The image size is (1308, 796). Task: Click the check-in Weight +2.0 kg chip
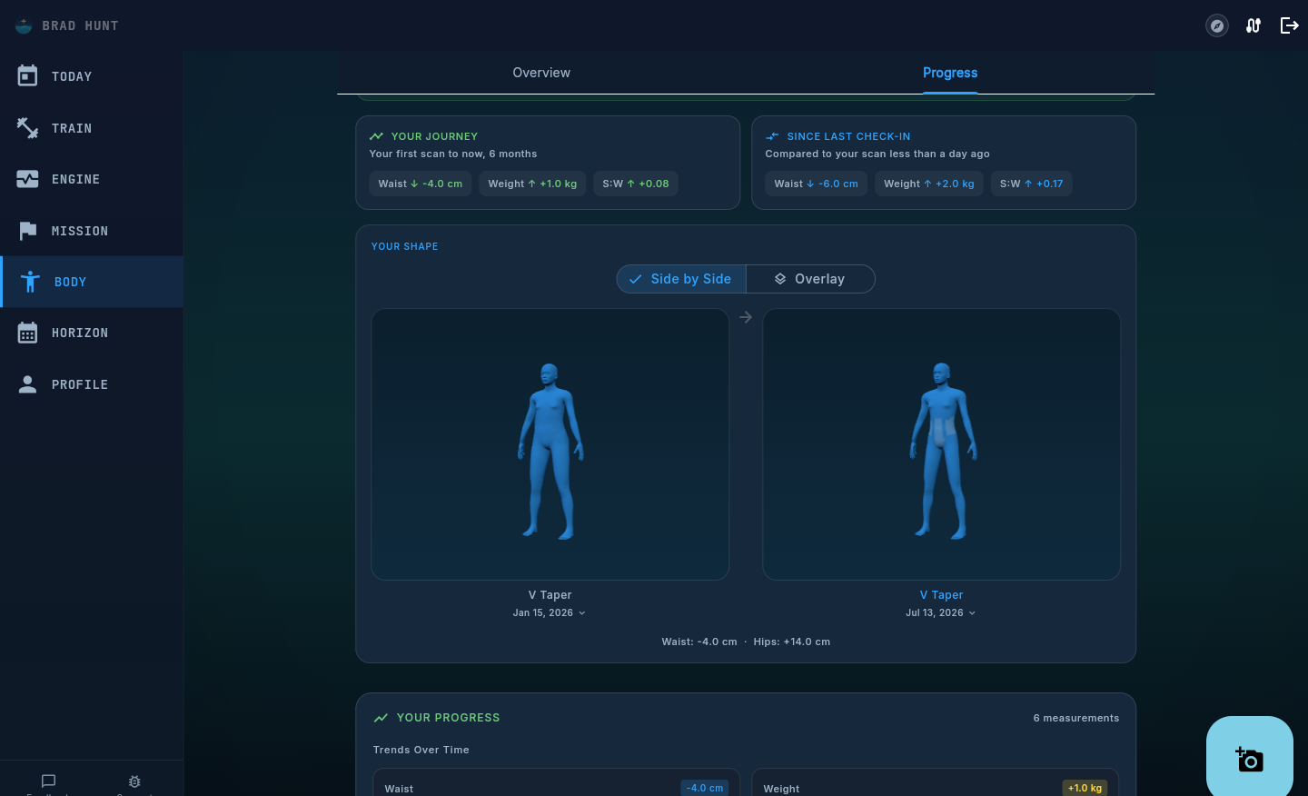point(929,184)
